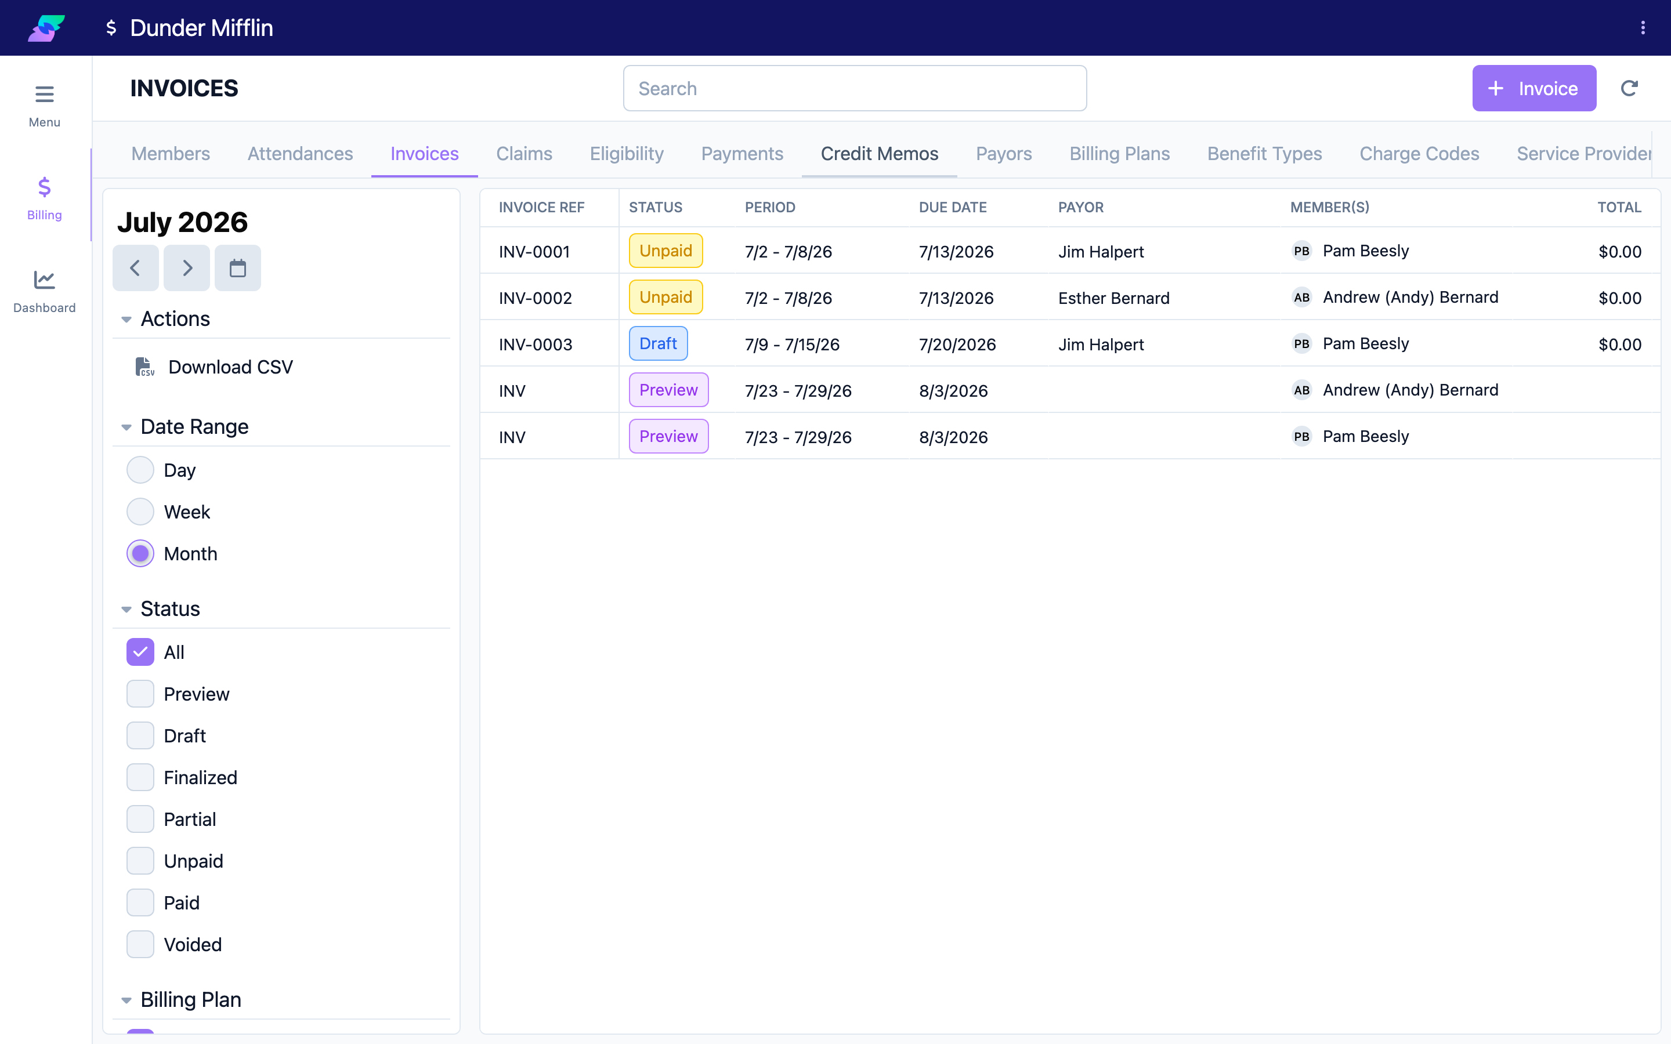Switch to the Claims tab
The height and width of the screenshot is (1044, 1671).
pos(524,153)
